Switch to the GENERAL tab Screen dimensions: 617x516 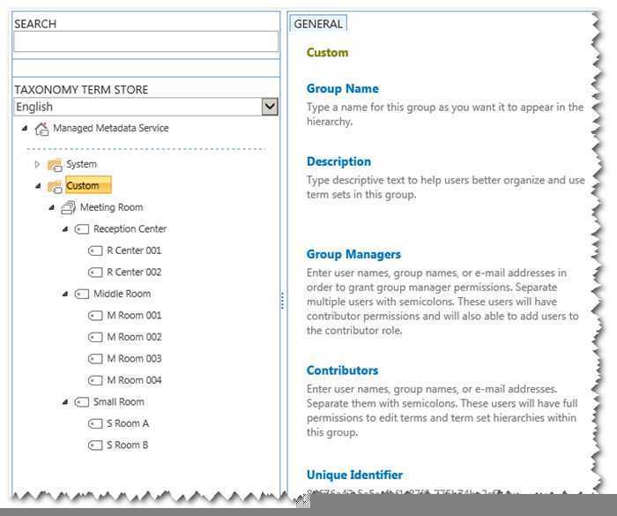click(x=318, y=24)
